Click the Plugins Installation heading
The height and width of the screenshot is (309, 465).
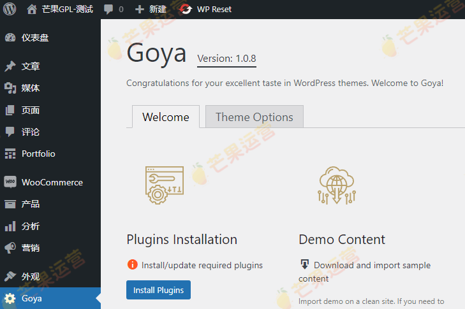click(182, 240)
